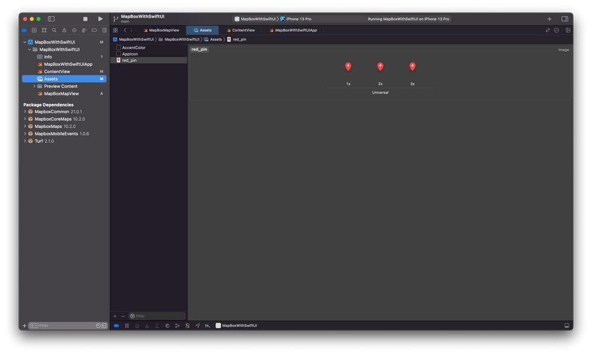Collapse the MapBoxWithSwiftUI group folder
Image resolution: width=592 pixels, height=355 pixels.
point(29,49)
